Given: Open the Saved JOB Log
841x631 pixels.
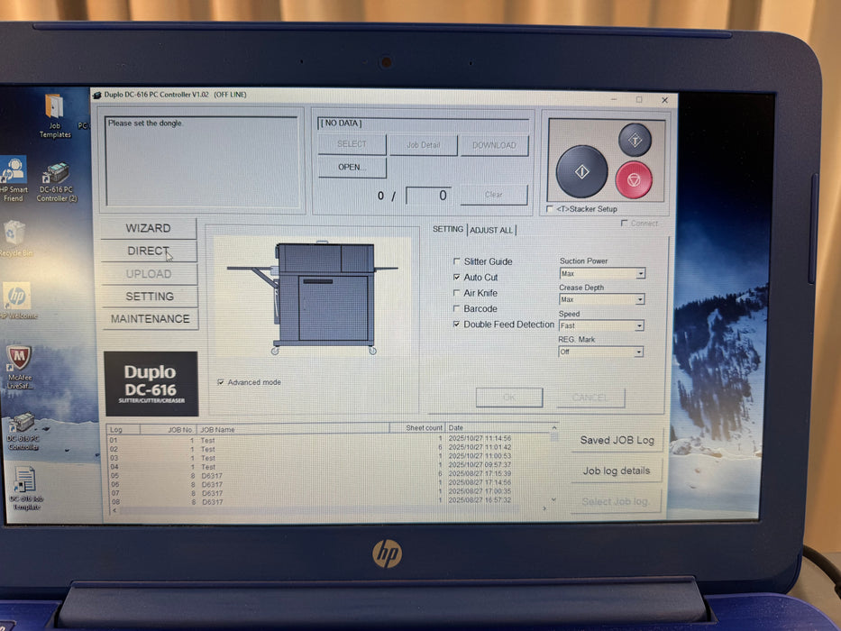Looking at the screenshot, I should coord(617,440).
